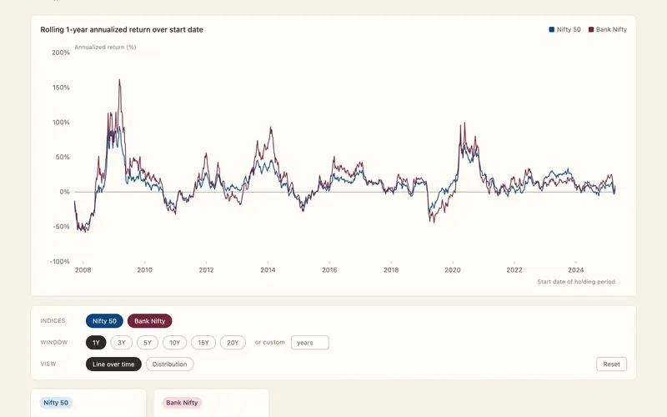The image size is (667, 417).
Task: Focus the custom years input field
Action: (x=309, y=343)
